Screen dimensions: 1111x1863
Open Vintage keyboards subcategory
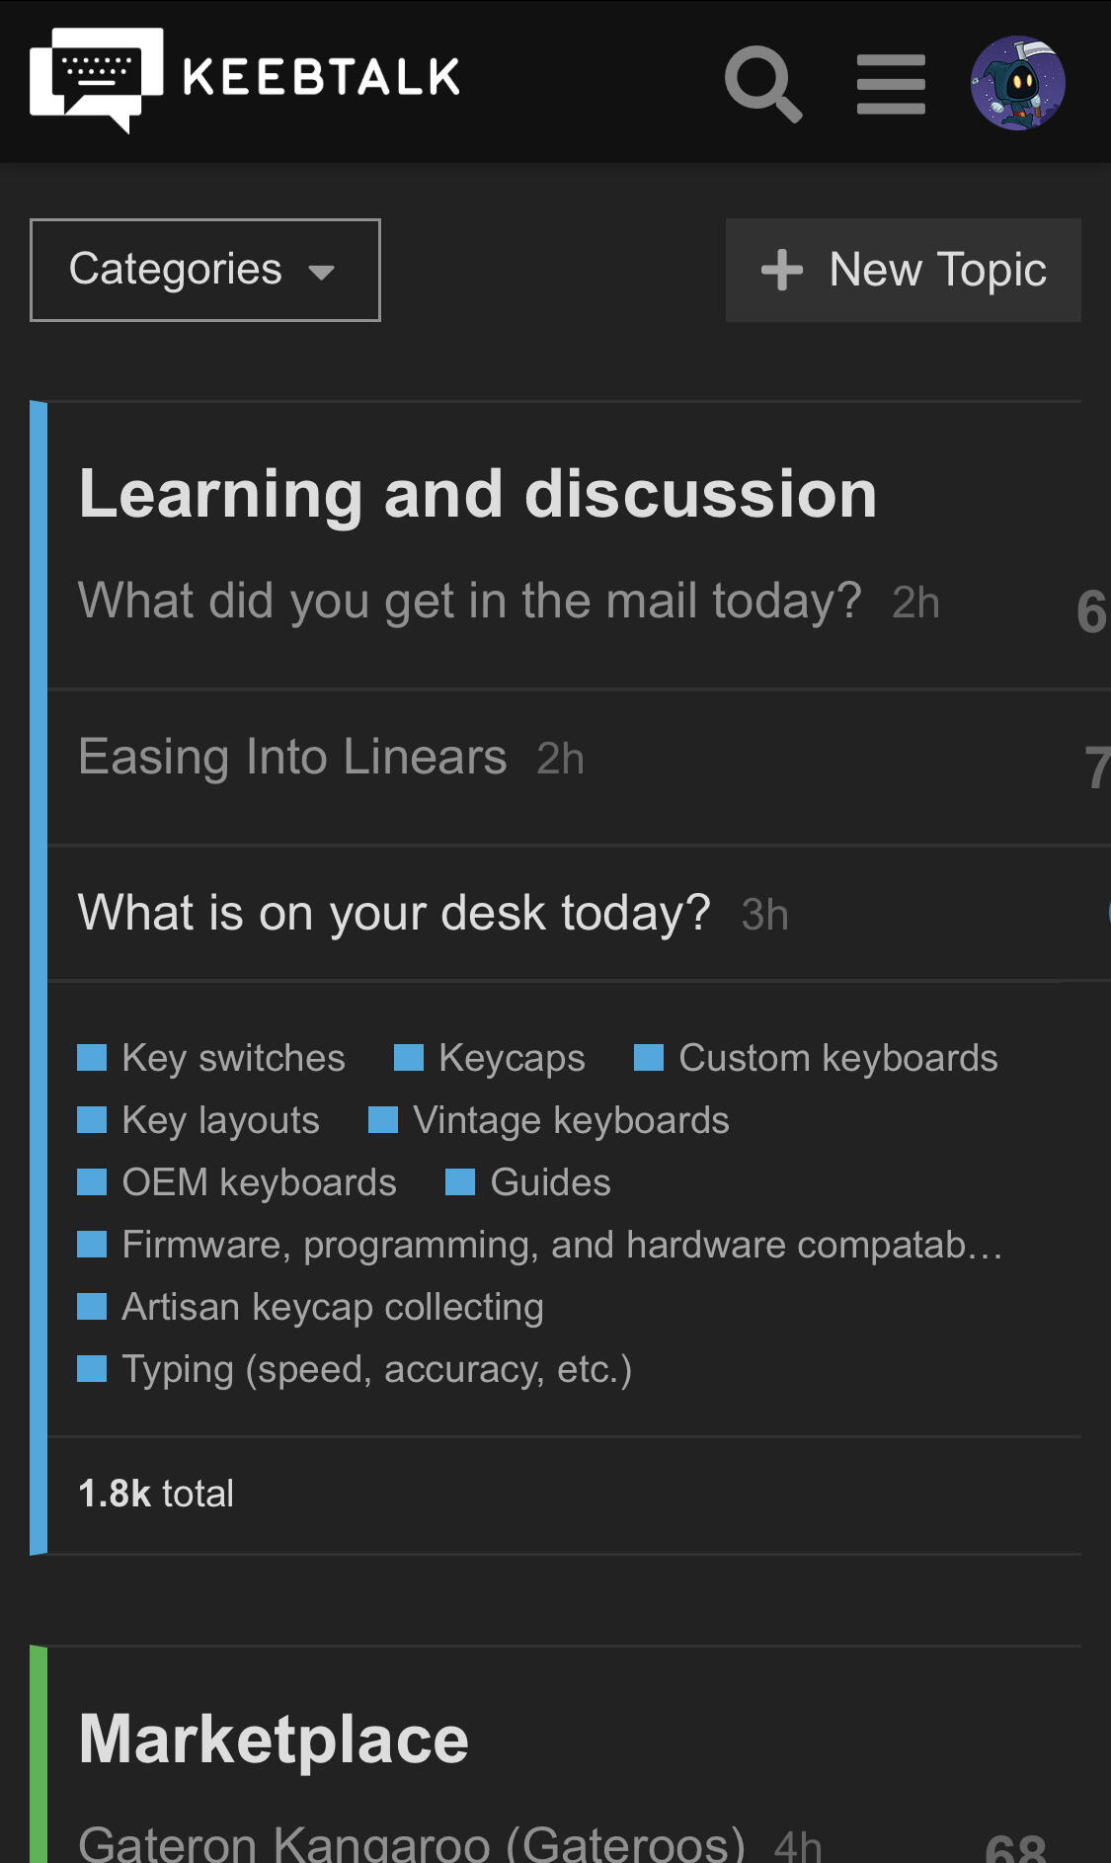click(x=571, y=1120)
